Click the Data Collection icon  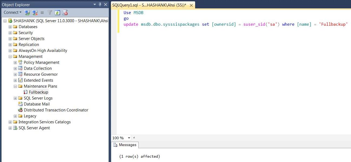[x=20, y=68]
